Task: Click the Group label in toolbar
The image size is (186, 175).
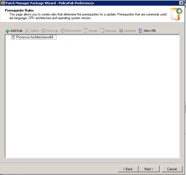Action: [x=93, y=31]
